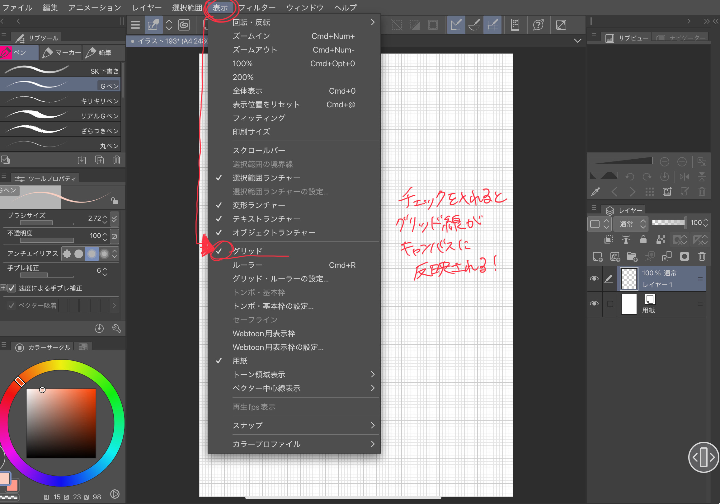Uncheck グリッド in the 表示 menu
Screen dimensions: 720x504
[247, 251]
